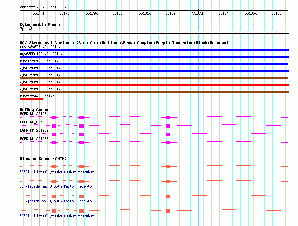Click the blue gain bar under nsv1030676
298x226 pixels.
pos(154,50)
